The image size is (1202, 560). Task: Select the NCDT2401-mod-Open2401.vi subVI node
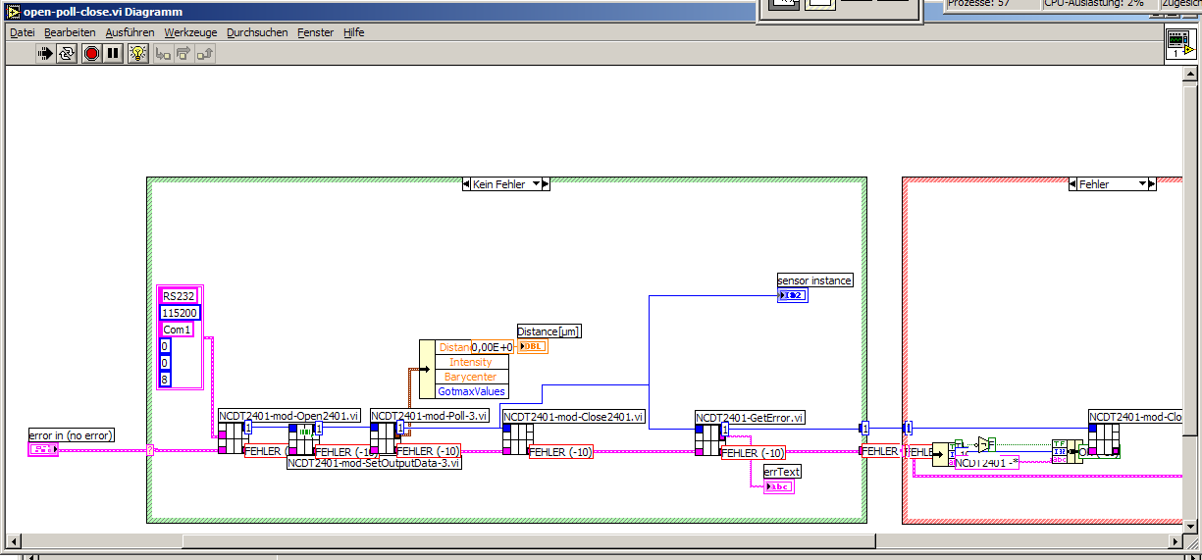(233, 439)
